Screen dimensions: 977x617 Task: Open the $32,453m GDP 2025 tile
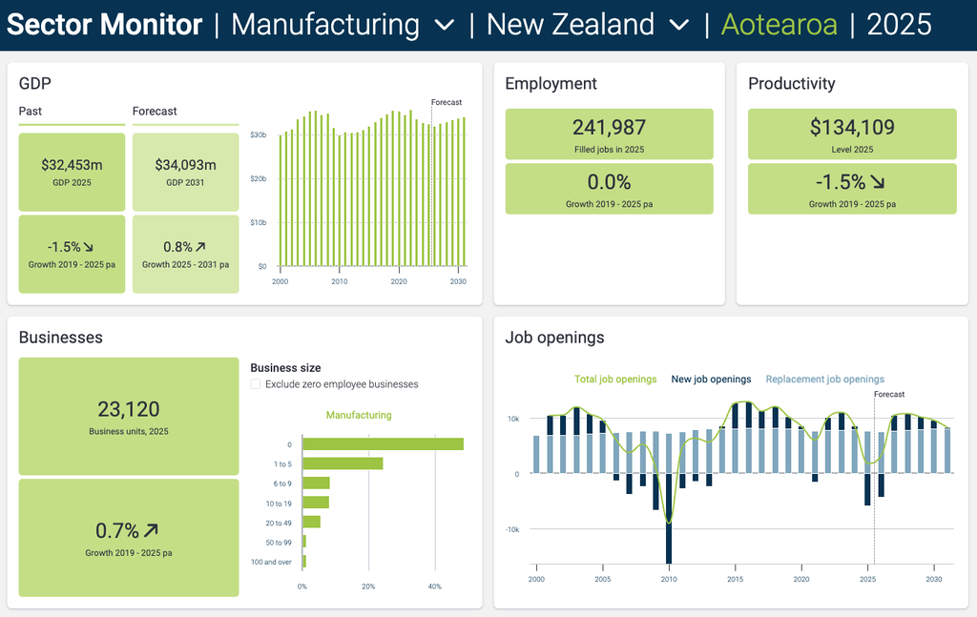point(72,173)
